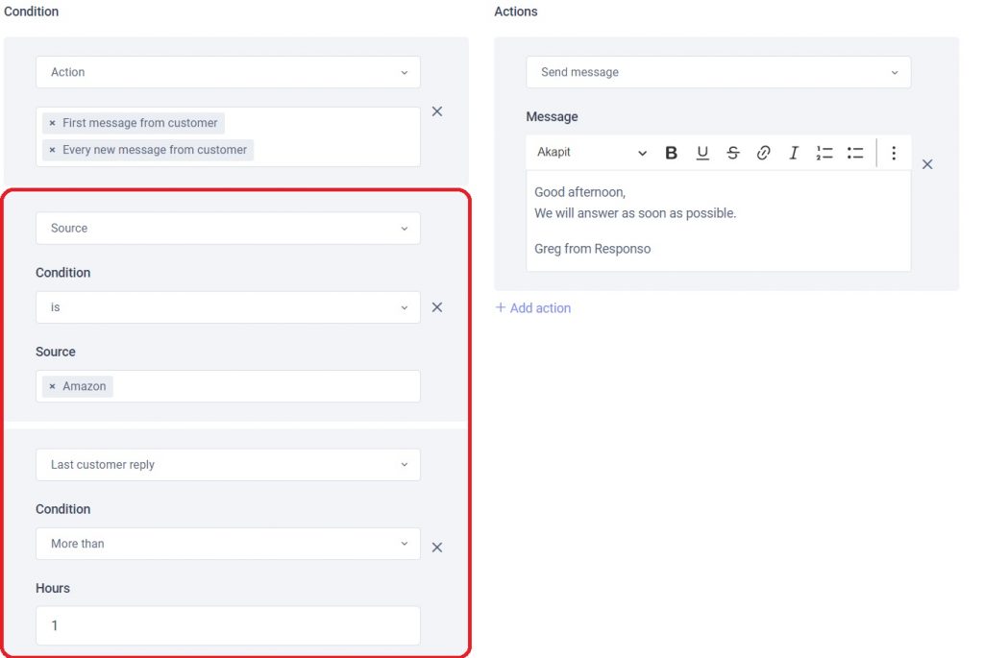
Task: Apply underline formatting in message toolbar
Action: pos(702,153)
